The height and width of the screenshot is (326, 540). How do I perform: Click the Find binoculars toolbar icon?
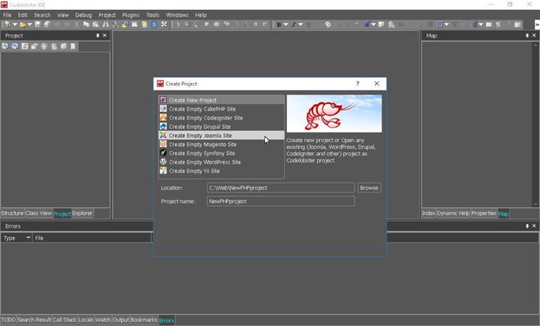(105, 25)
